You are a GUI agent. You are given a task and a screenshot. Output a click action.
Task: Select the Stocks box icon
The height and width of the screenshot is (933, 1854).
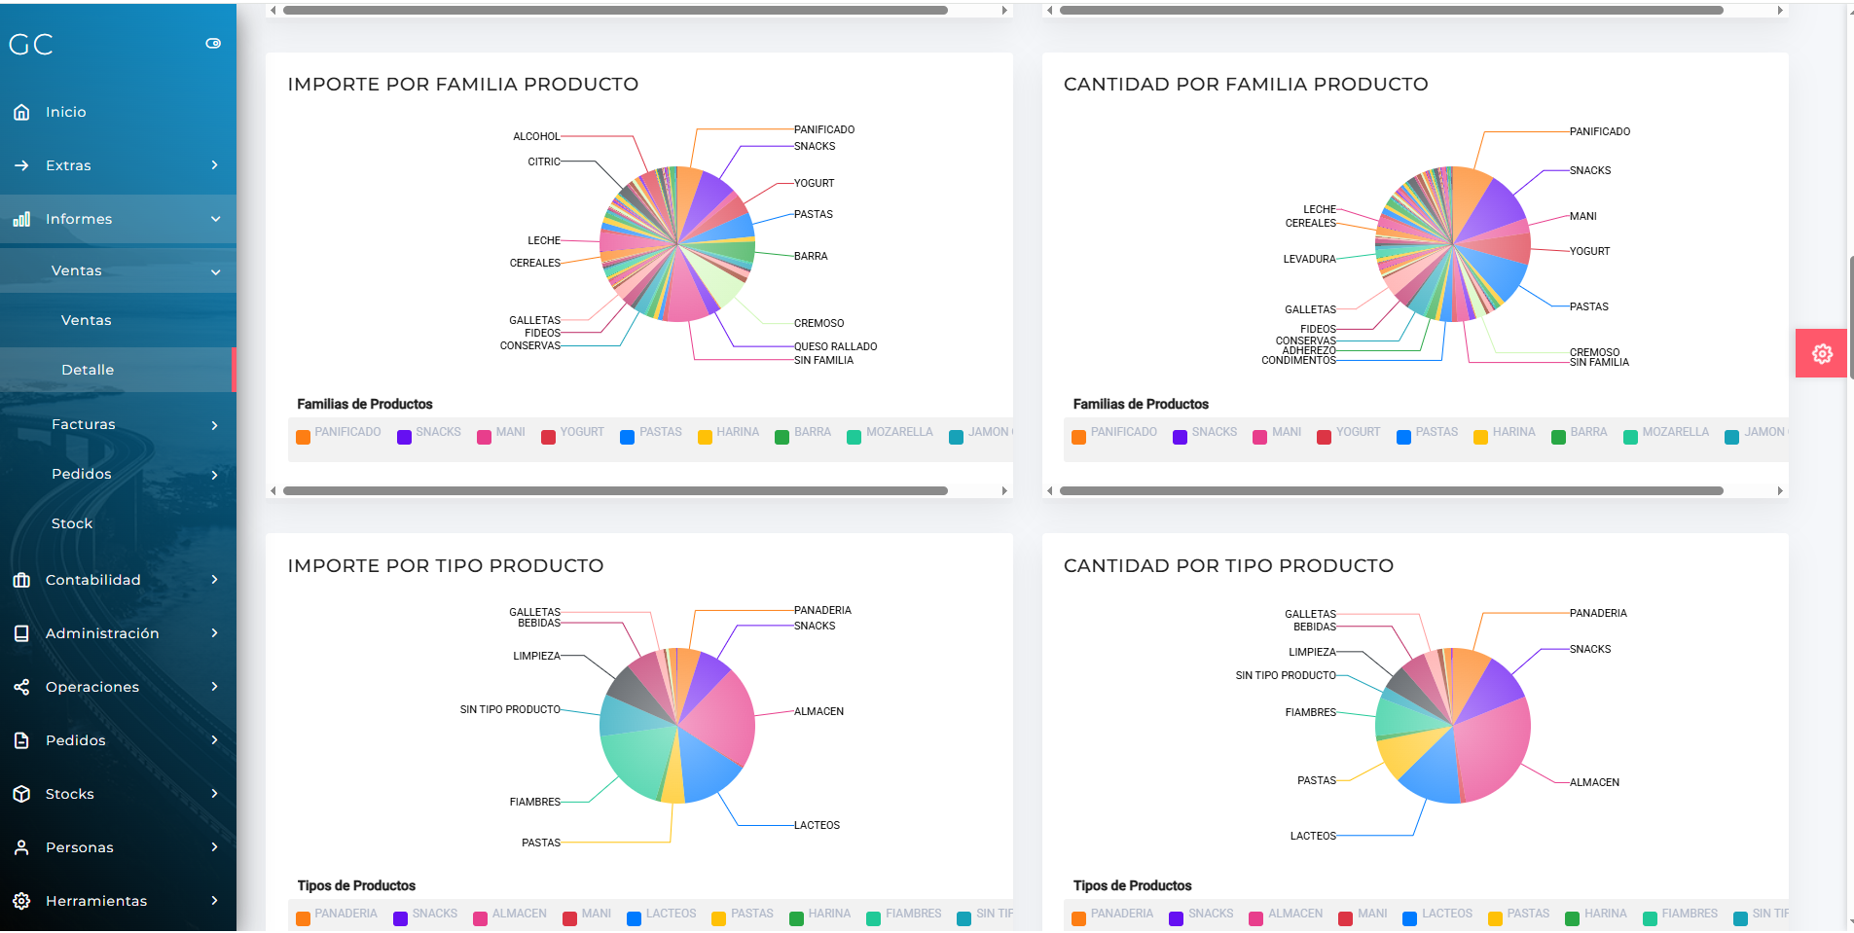22,793
